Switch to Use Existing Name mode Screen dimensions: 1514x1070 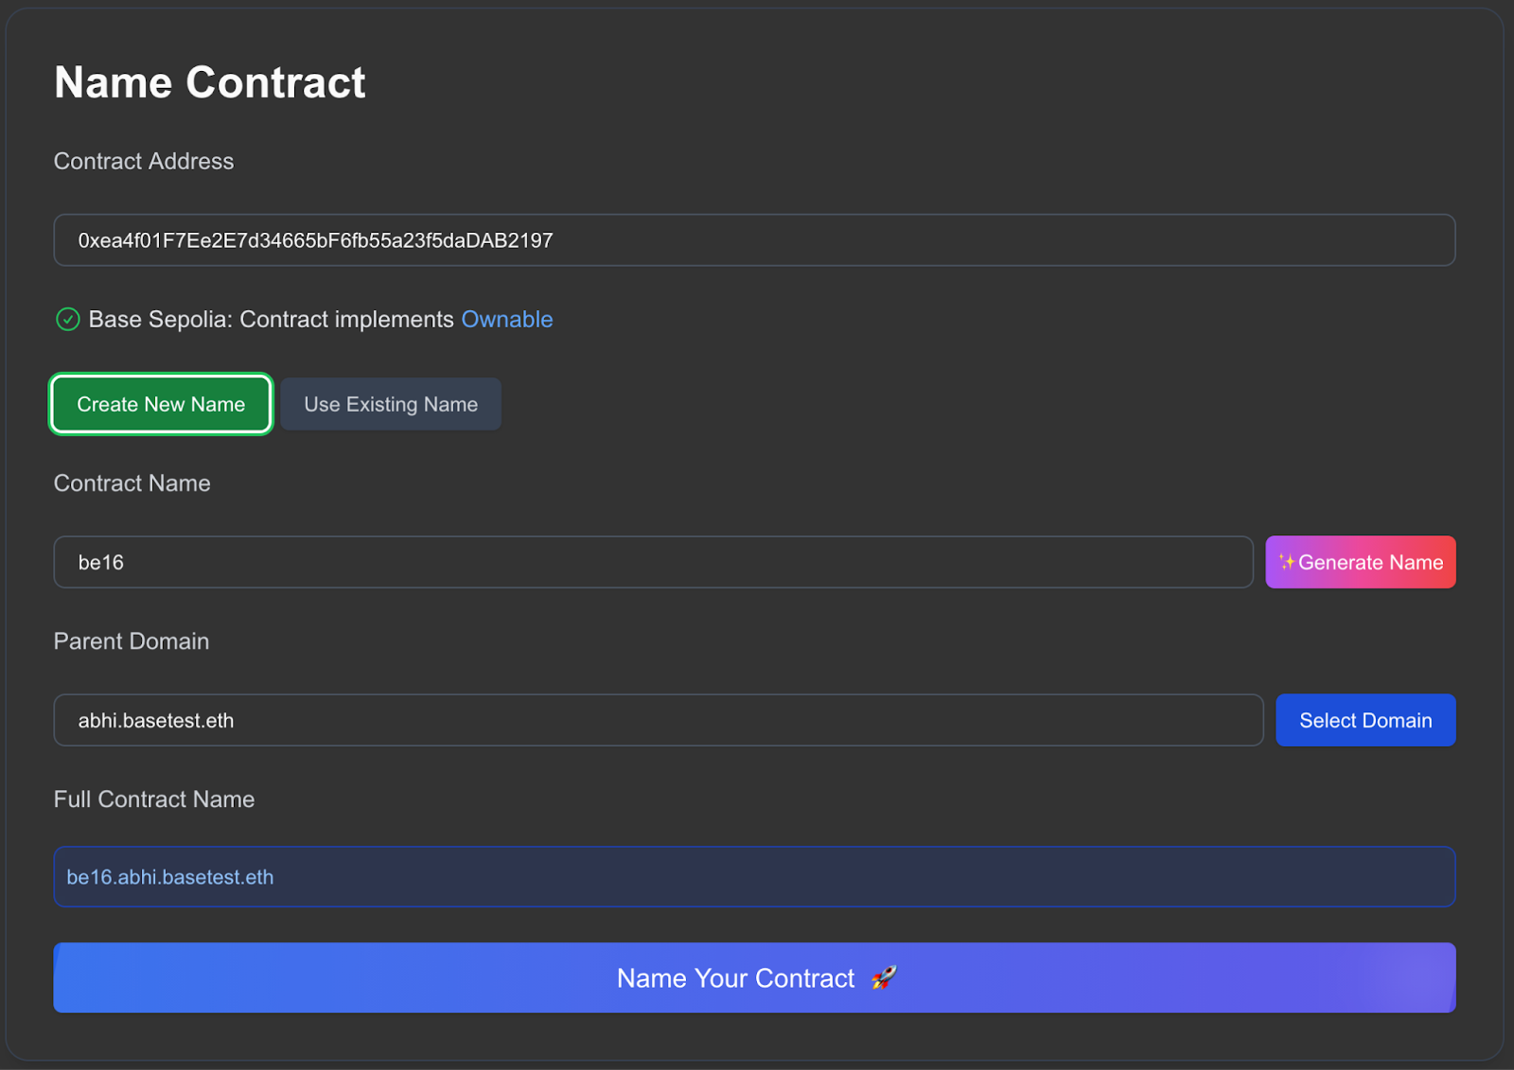391,405
